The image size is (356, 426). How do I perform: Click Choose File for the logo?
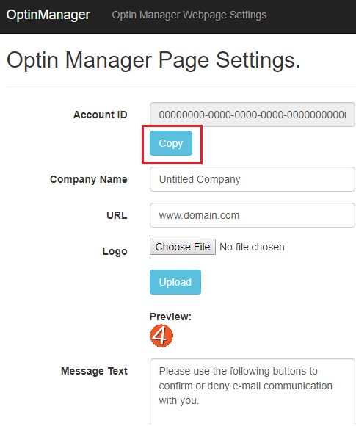(183, 247)
